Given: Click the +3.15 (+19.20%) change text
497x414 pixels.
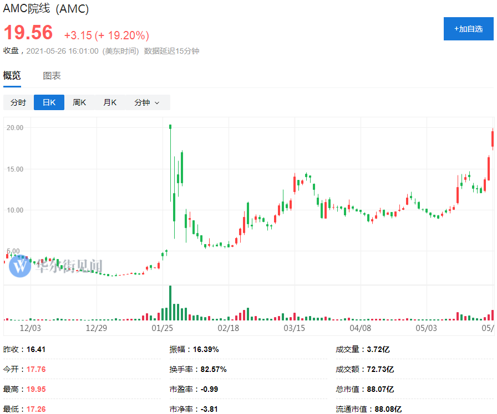Looking at the screenshot, I should point(106,35).
